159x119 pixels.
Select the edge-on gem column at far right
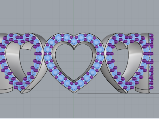pos(151,61)
